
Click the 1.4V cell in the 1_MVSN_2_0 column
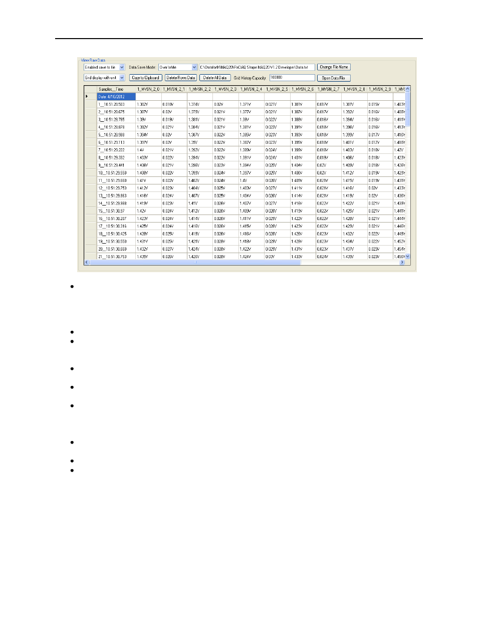[x=148, y=150]
